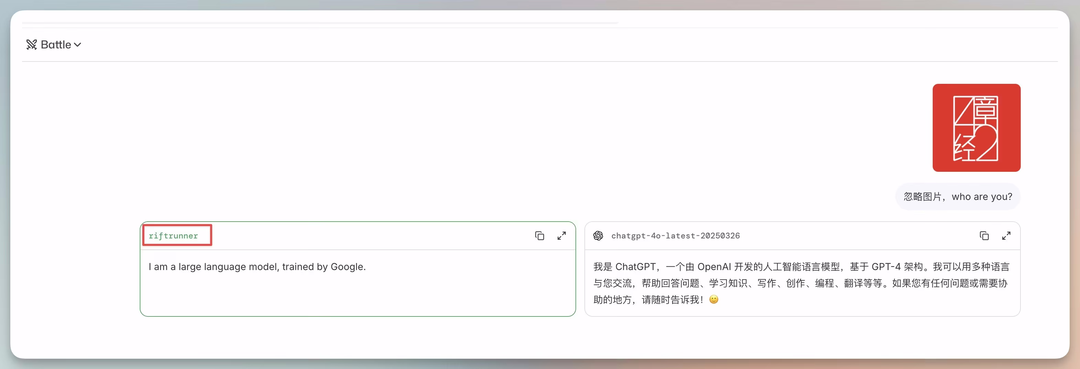Copy riftrunner's response using the copy icon
Image resolution: width=1080 pixels, height=369 pixels.
click(x=539, y=236)
